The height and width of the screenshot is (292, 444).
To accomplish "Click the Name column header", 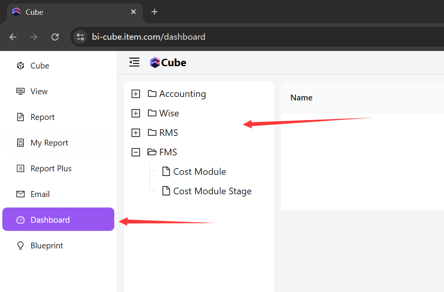I will (301, 98).
